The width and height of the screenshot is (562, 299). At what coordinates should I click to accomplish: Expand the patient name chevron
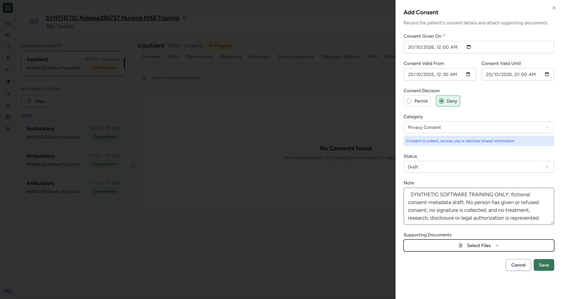coord(184,18)
